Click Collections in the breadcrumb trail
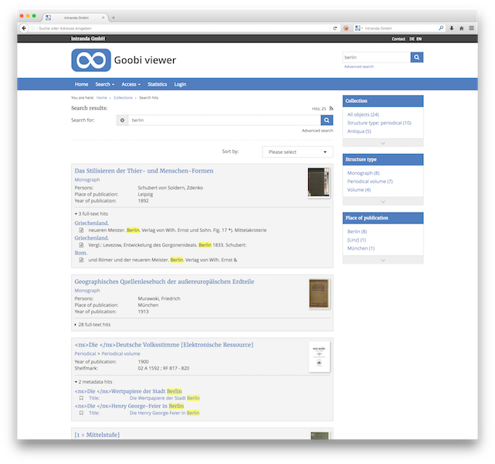Image resolution: width=495 pixels, height=464 pixels. pyautogui.click(x=123, y=97)
